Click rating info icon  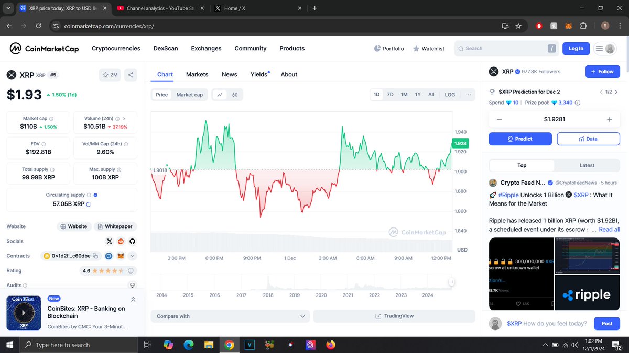coord(131,271)
